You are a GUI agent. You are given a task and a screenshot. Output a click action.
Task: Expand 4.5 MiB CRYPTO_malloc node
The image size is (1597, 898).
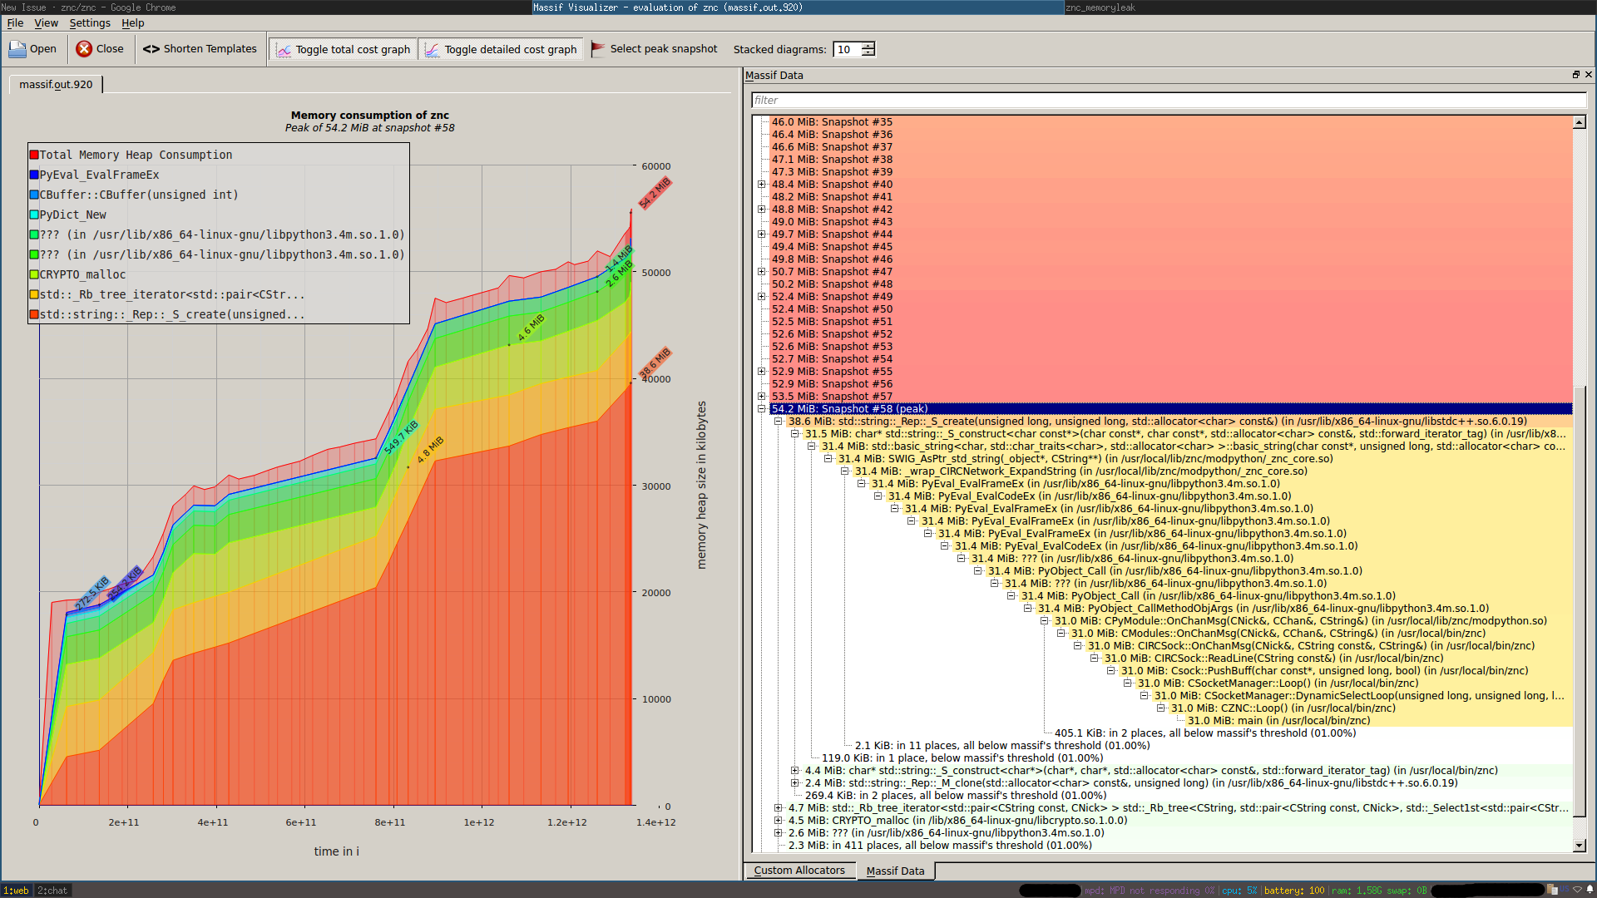(778, 821)
